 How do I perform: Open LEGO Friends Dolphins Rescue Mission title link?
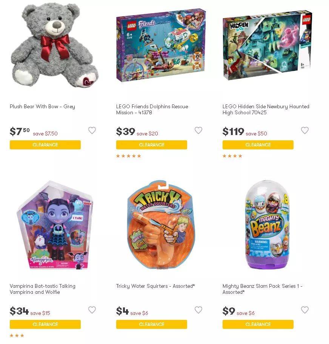pyautogui.click(x=152, y=109)
